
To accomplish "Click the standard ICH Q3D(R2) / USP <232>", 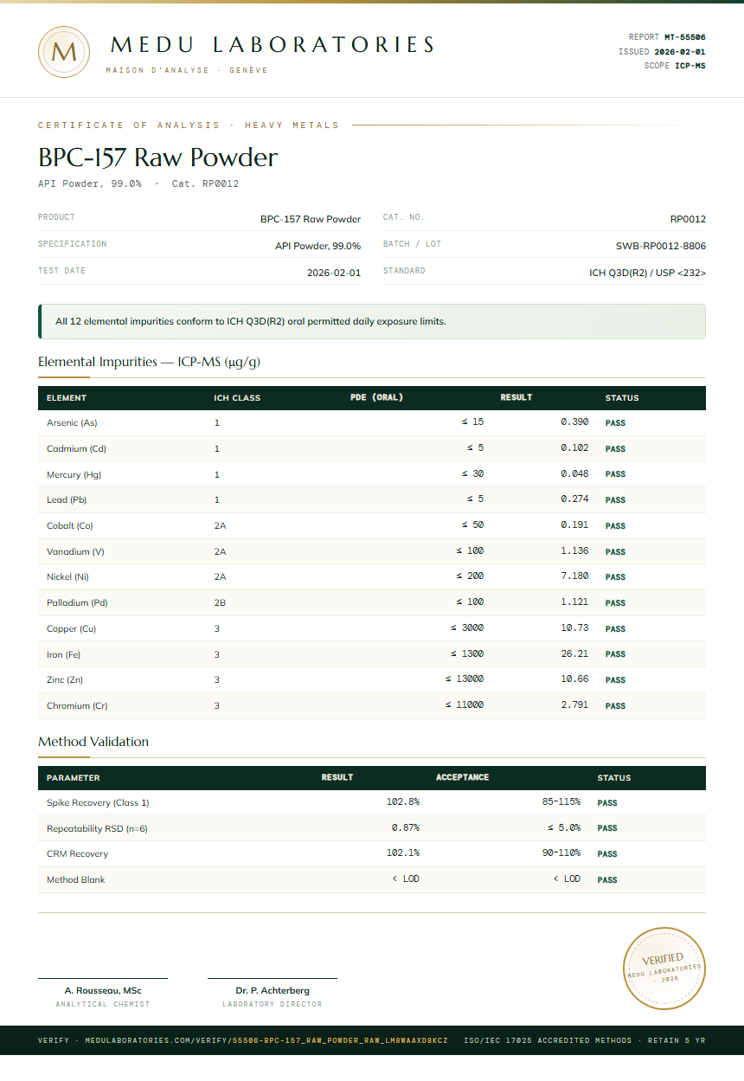I will (x=647, y=273).
